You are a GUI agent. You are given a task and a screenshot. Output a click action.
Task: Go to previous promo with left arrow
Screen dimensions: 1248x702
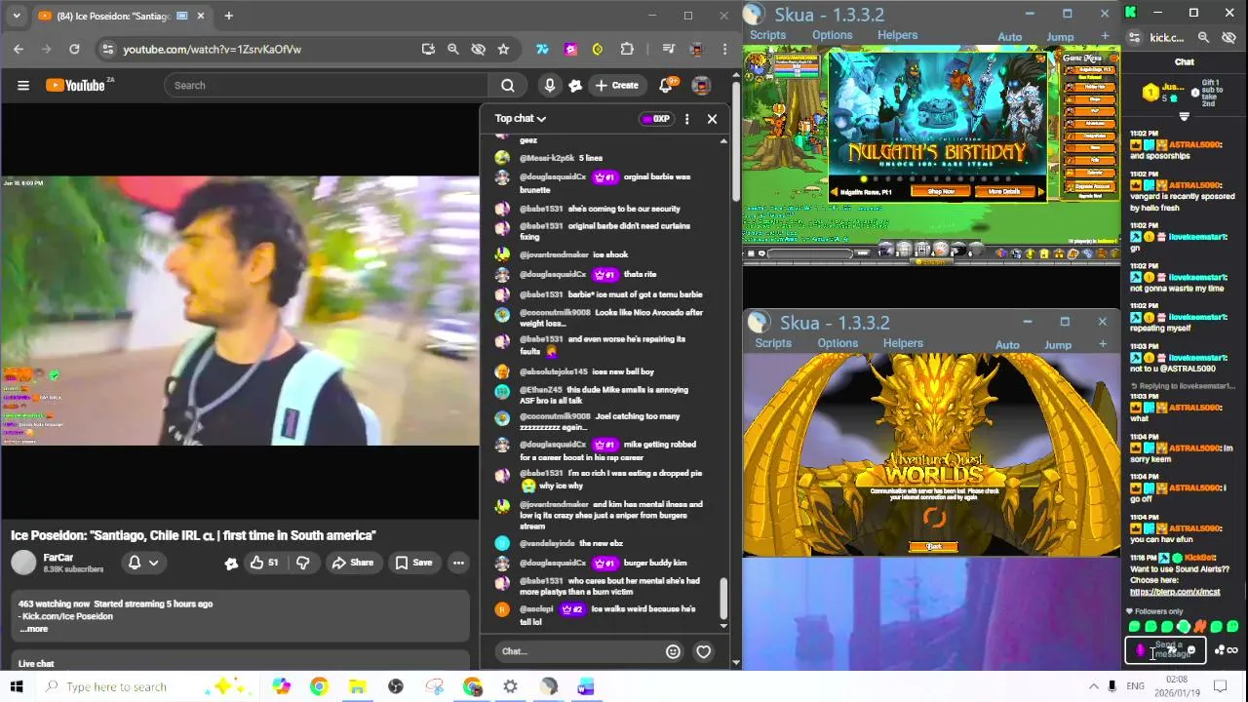(x=834, y=192)
